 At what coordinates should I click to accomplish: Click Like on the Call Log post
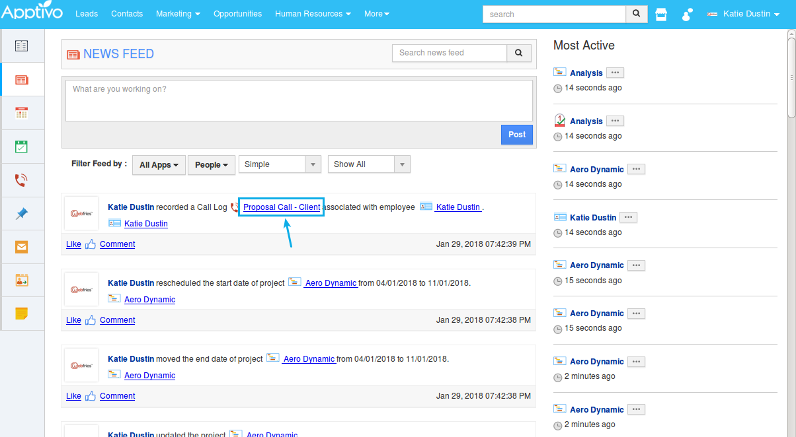coord(73,244)
